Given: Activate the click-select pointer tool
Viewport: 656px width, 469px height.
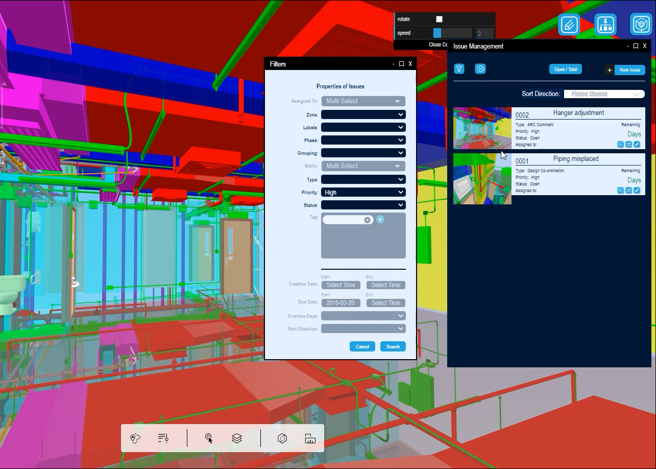Looking at the screenshot, I should pyautogui.click(x=209, y=438).
